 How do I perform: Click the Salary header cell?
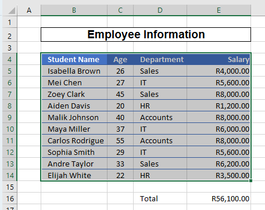[x=219, y=59]
